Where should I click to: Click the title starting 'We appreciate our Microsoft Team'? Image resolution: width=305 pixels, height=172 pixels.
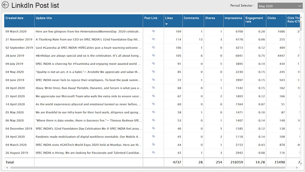[x=88, y=96]
